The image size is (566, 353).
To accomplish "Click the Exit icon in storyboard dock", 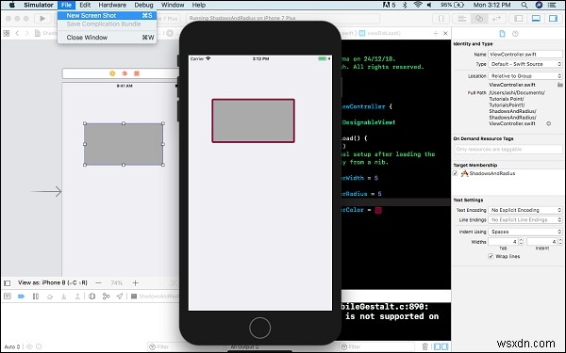I will click(x=137, y=73).
